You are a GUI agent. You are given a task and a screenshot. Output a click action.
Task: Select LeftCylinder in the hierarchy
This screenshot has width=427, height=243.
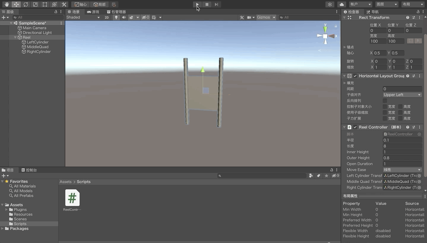(x=37, y=42)
